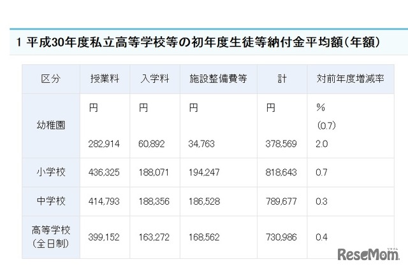Click high school facility fee 168,562
Viewport: 408px width, 269px height.
[204, 237]
